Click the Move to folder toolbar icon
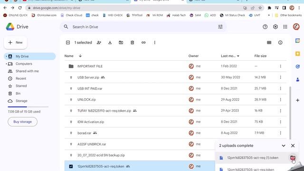Image resolution: width=304 pixels, height=171 pixels. tap(121, 42)
